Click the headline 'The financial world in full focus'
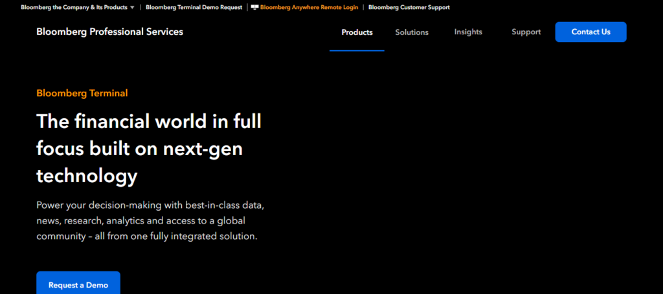 (x=149, y=149)
